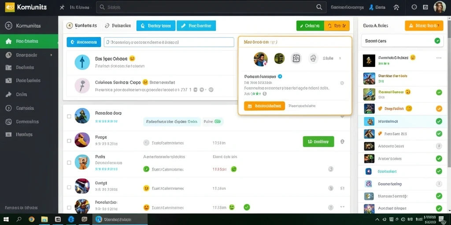Click the grey square-pattern icon in the popup

[x=296, y=58]
